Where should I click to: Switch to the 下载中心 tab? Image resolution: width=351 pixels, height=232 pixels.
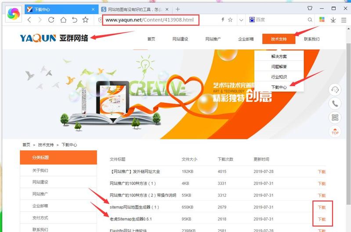62,9
